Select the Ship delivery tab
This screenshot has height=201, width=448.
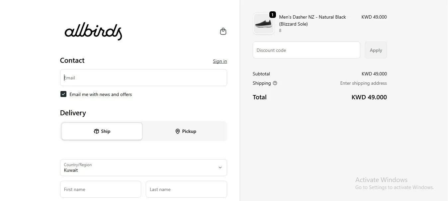[x=102, y=131]
